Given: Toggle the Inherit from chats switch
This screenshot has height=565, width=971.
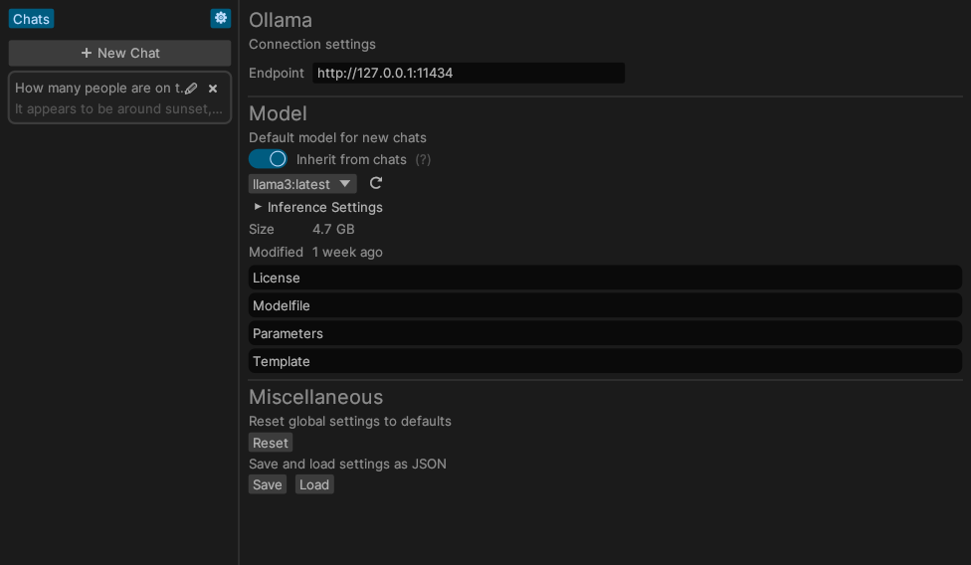Looking at the screenshot, I should click(268, 159).
